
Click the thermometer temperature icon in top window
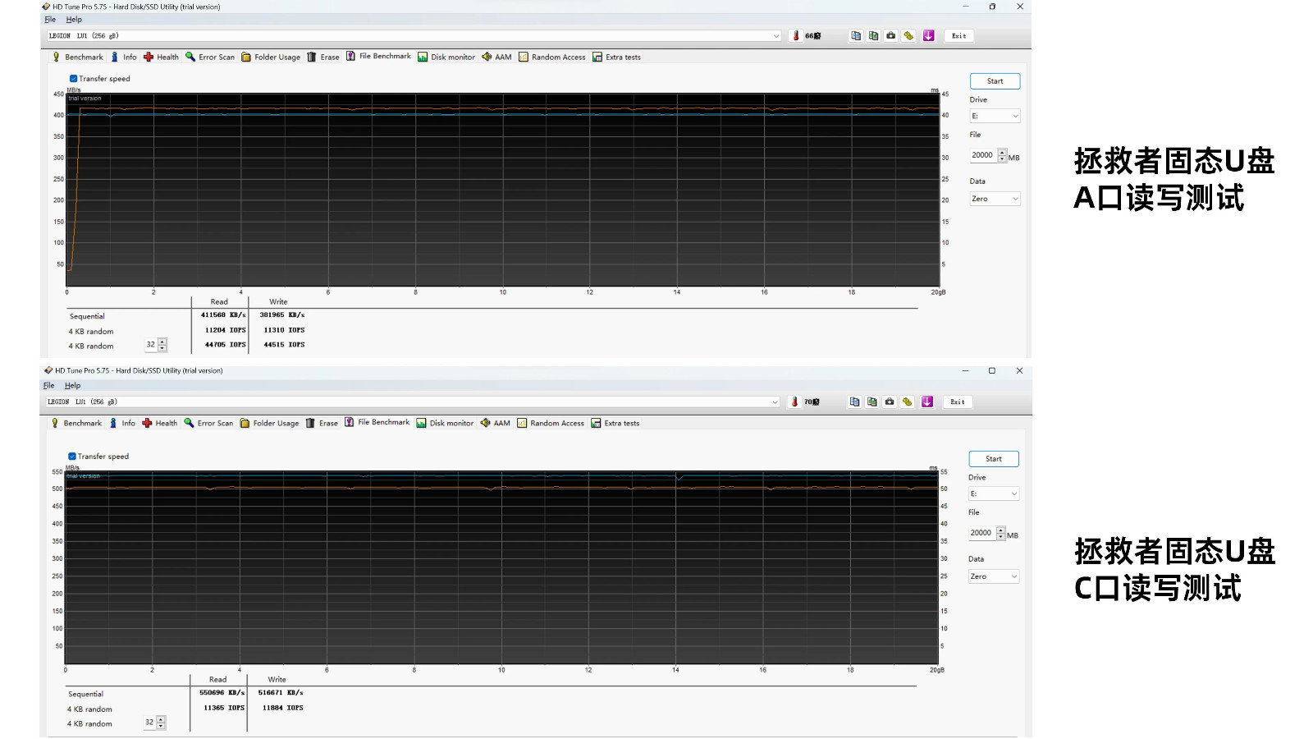pyautogui.click(x=795, y=35)
